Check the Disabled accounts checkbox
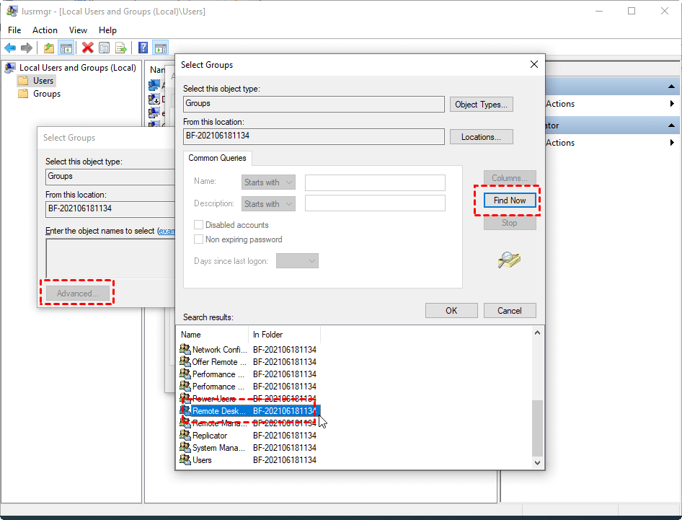 click(x=199, y=225)
